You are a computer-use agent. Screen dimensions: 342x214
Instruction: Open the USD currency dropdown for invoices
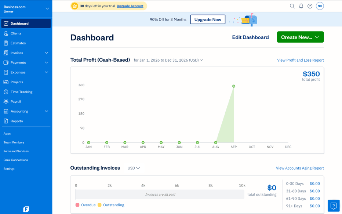(134, 168)
